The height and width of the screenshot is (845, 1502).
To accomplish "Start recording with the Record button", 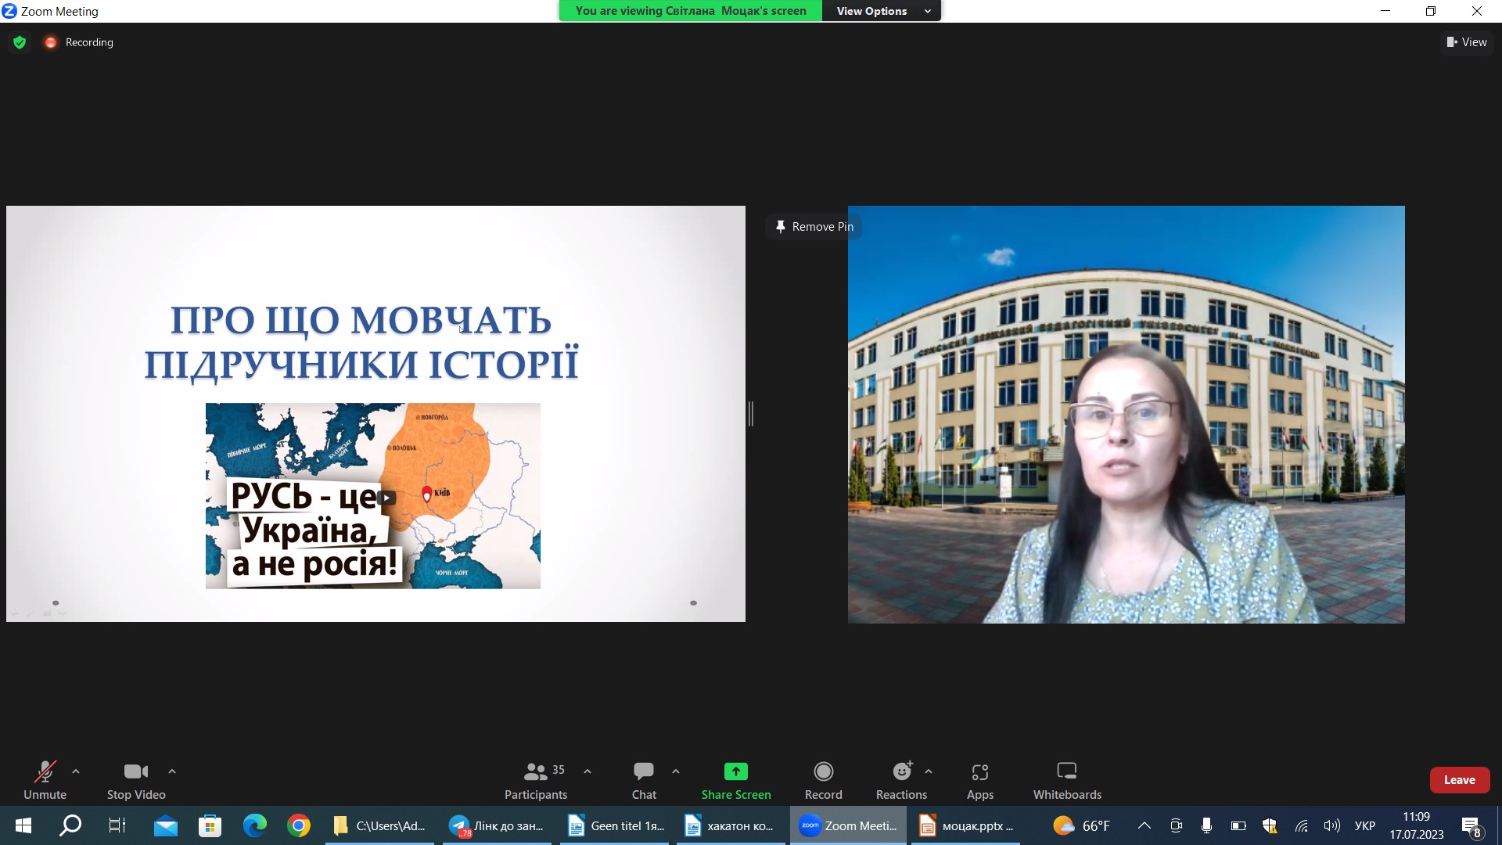I will (823, 780).
